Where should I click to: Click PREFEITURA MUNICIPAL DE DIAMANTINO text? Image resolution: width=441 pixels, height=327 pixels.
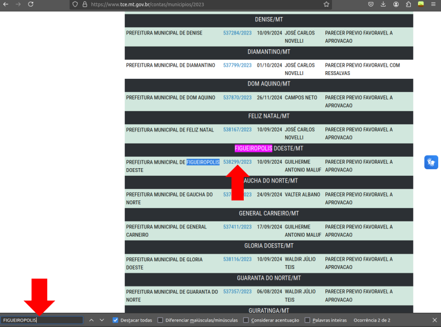(170, 65)
